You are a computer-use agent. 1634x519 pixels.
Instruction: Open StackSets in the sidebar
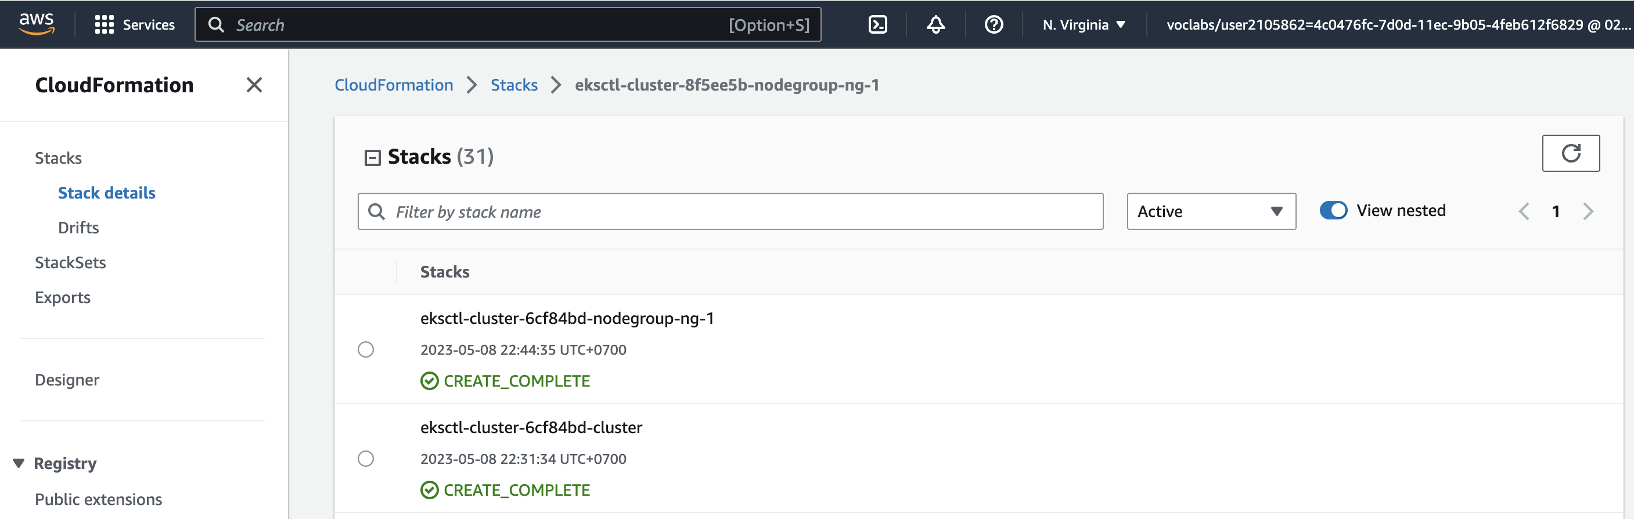70,262
